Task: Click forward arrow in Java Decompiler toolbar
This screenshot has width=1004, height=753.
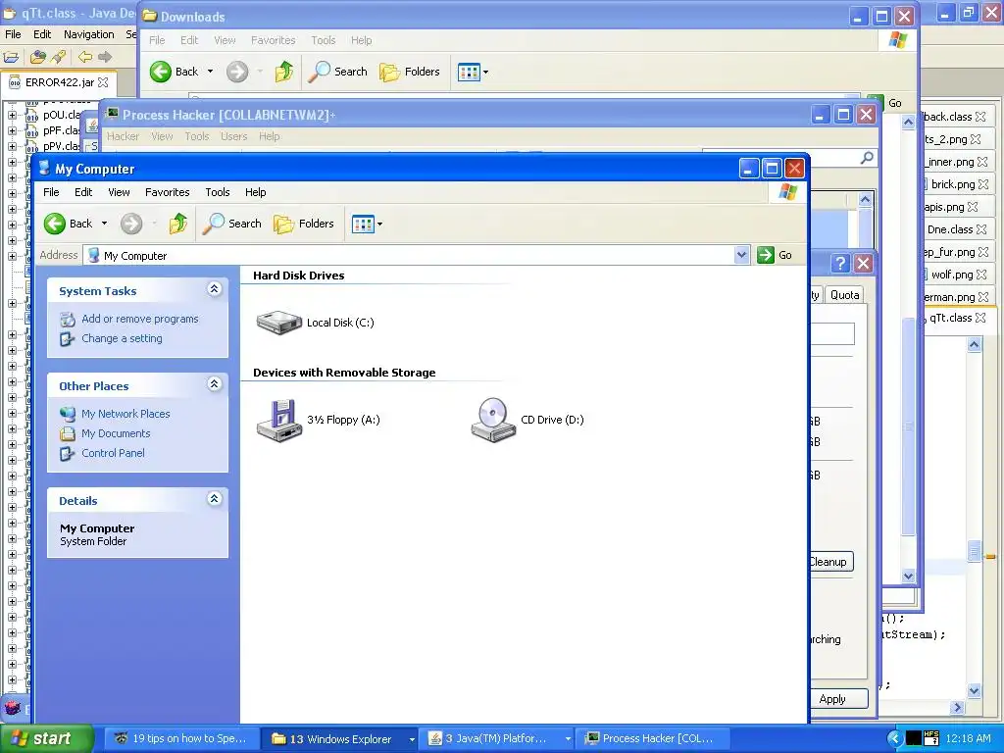Action: [x=105, y=57]
